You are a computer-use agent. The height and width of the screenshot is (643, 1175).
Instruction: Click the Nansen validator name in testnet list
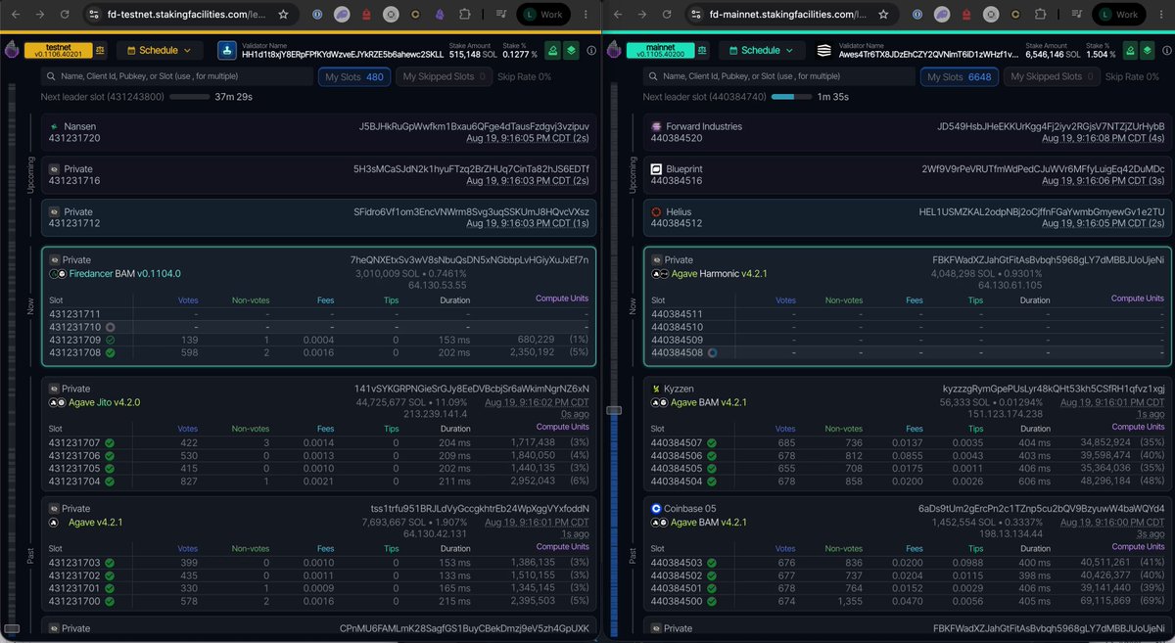click(x=79, y=126)
